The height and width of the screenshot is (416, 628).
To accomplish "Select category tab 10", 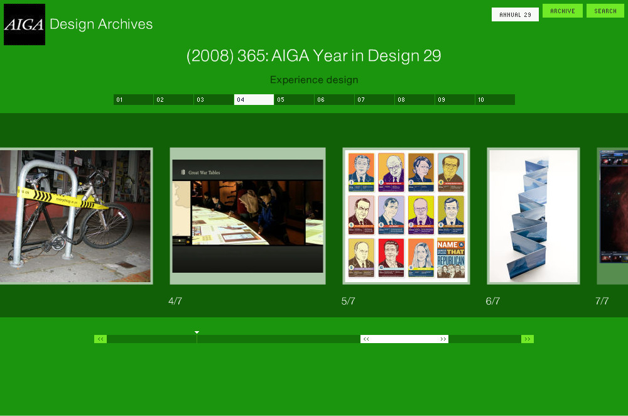I will 495,99.
